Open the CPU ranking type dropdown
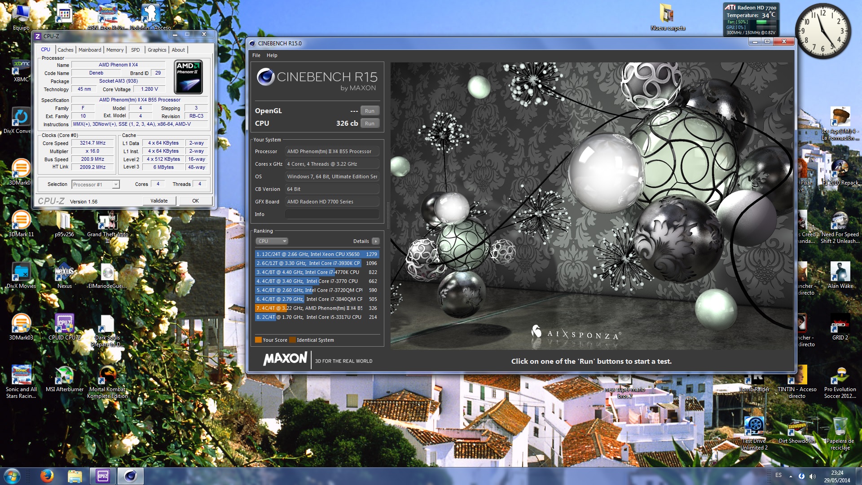This screenshot has height=485, width=862. click(x=272, y=241)
